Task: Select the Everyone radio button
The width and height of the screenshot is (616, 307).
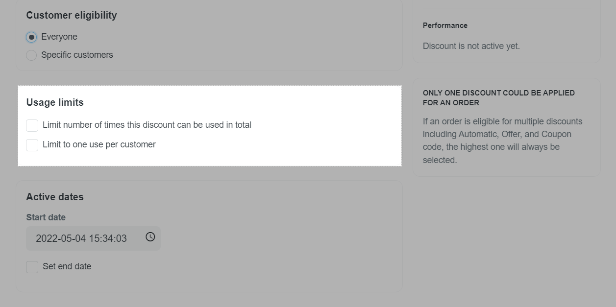Action: (31, 37)
